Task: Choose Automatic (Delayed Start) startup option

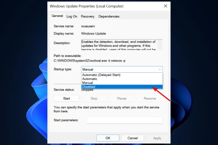Action: pyautogui.click(x=122, y=75)
